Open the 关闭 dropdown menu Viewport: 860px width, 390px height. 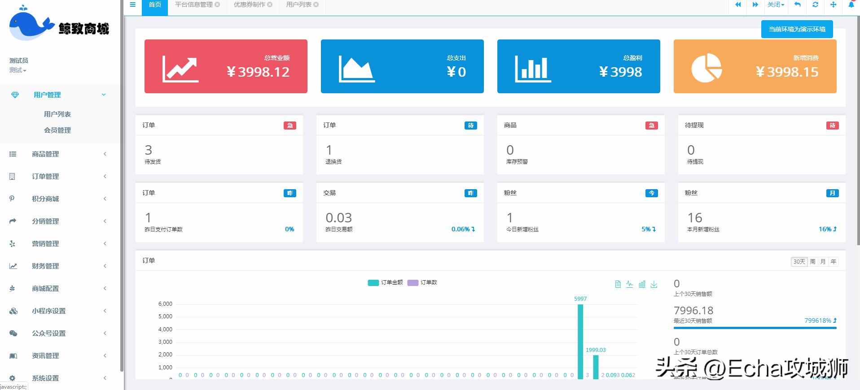point(776,5)
